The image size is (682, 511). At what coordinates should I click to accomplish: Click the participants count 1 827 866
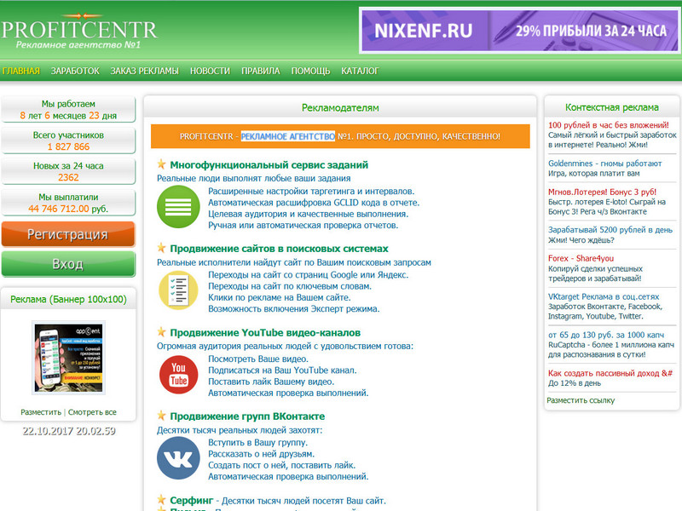pos(68,146)
